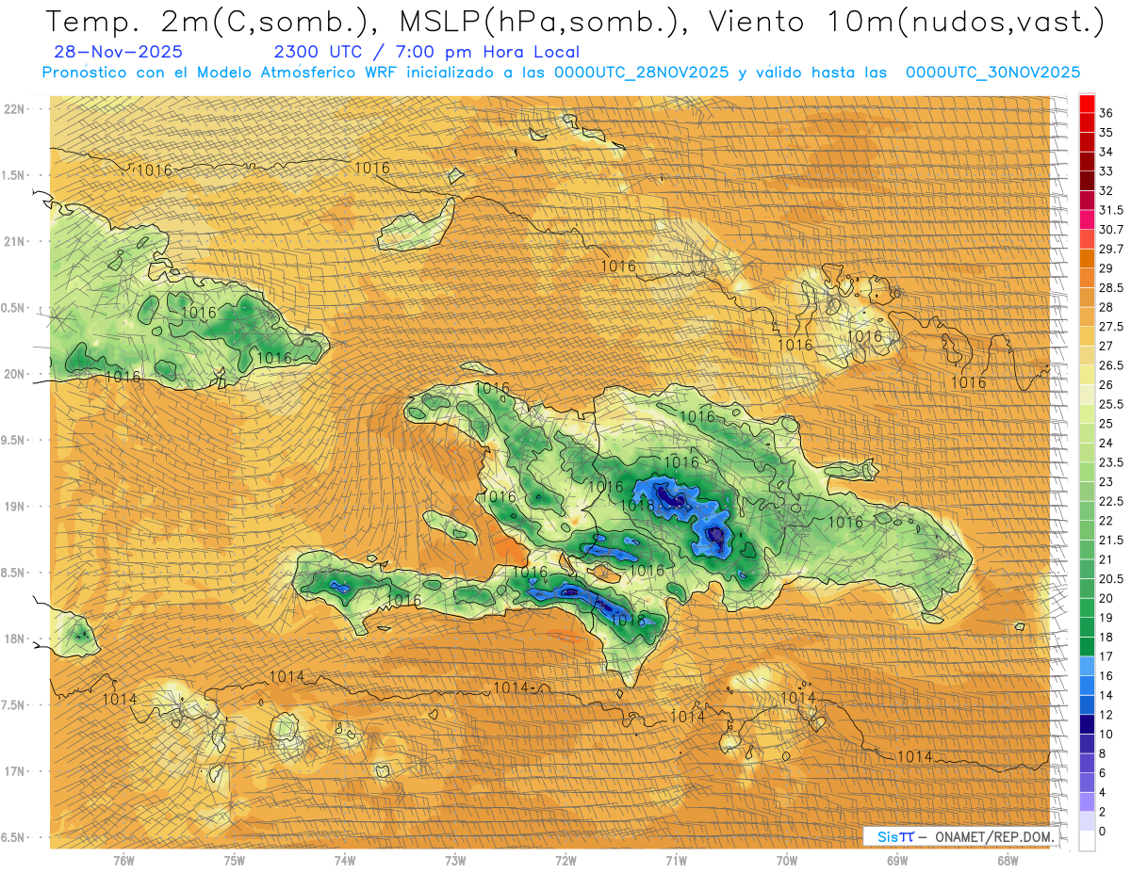The image size is (1131, 873).
Task: Click the valid-until time '0000UTC_30NOV2025'
Action: [992, 73]
